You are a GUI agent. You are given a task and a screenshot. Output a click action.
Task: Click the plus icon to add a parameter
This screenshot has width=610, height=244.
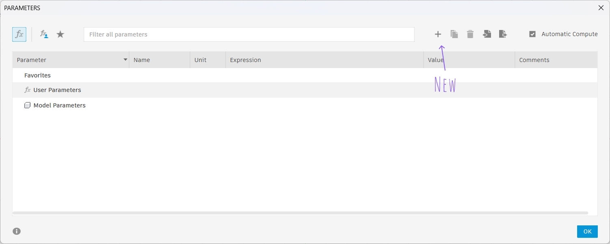(x=438, y=34)
